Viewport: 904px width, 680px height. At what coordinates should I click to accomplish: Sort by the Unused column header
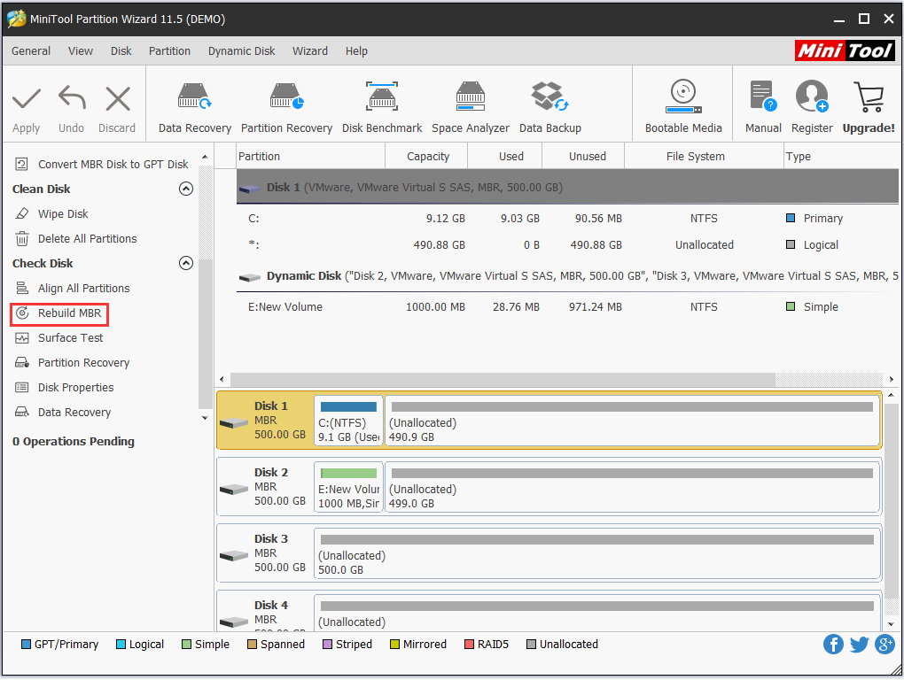(584, 157)
